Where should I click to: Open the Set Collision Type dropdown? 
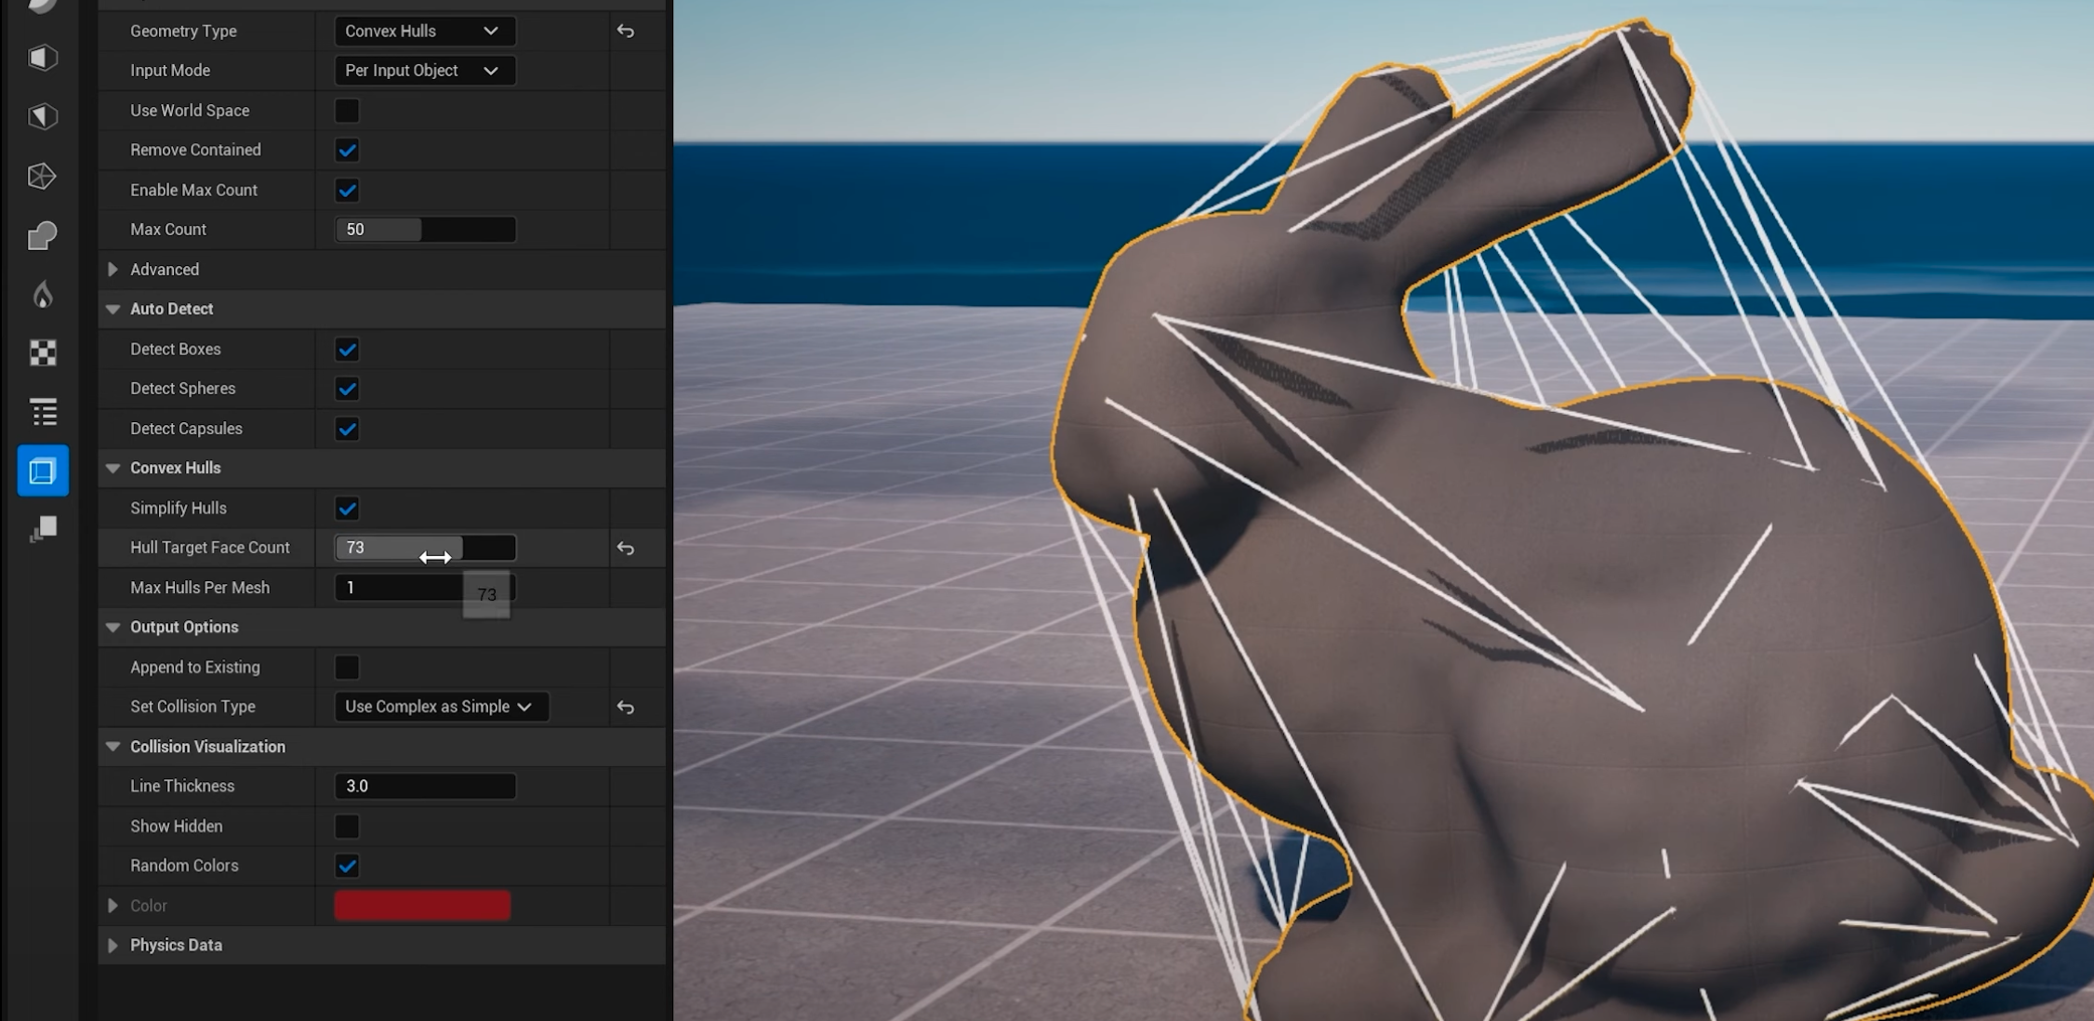click(441, 707)
